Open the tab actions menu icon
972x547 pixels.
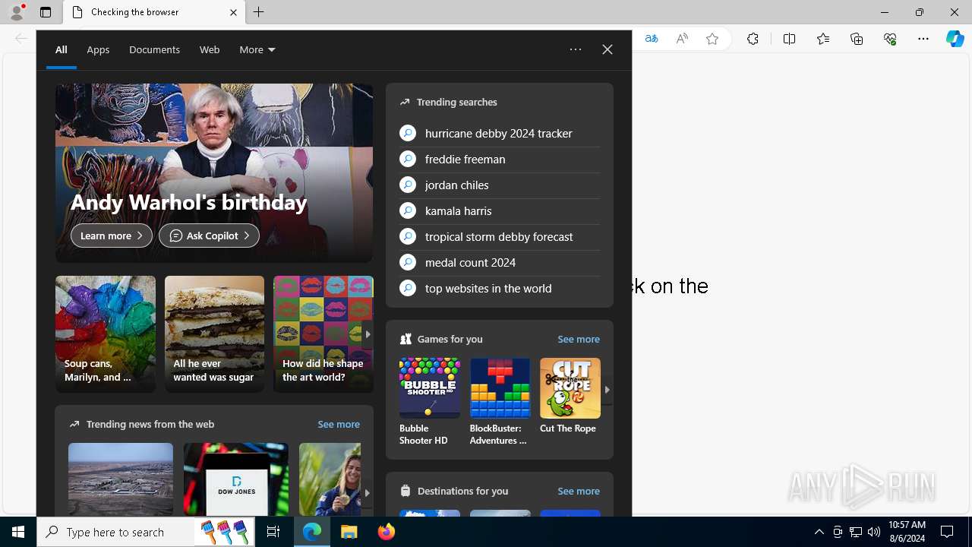click(x=46, y=12)
